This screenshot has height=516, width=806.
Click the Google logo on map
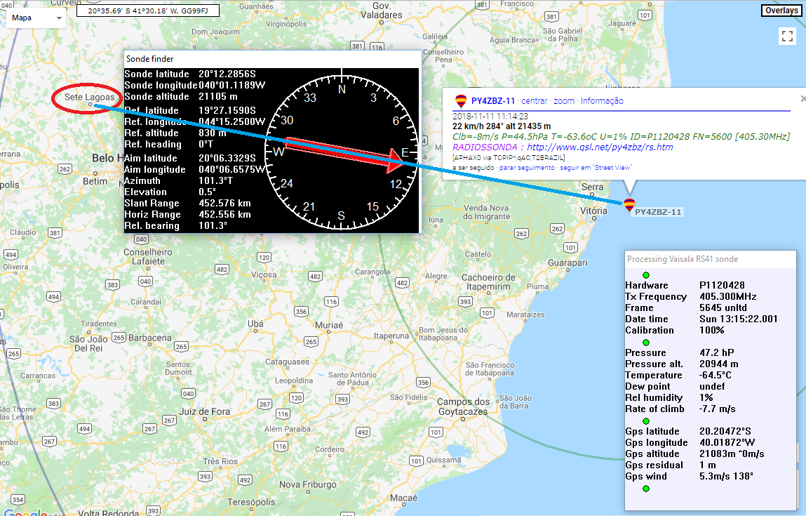tap(25, 512)
